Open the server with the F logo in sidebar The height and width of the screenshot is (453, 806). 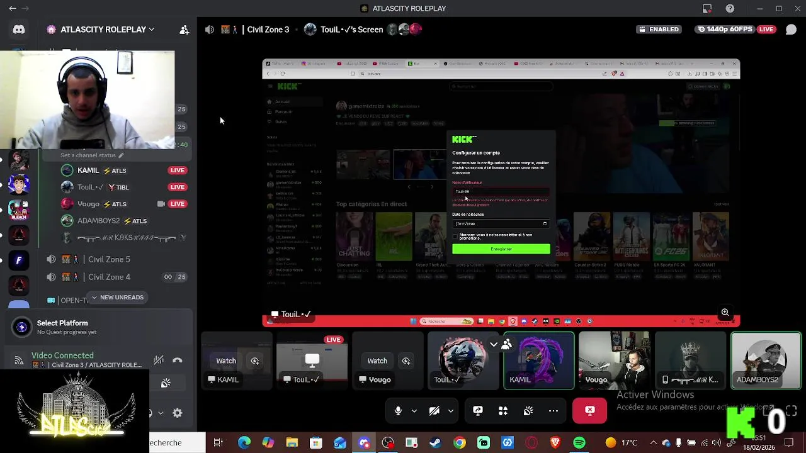point(19,260)
